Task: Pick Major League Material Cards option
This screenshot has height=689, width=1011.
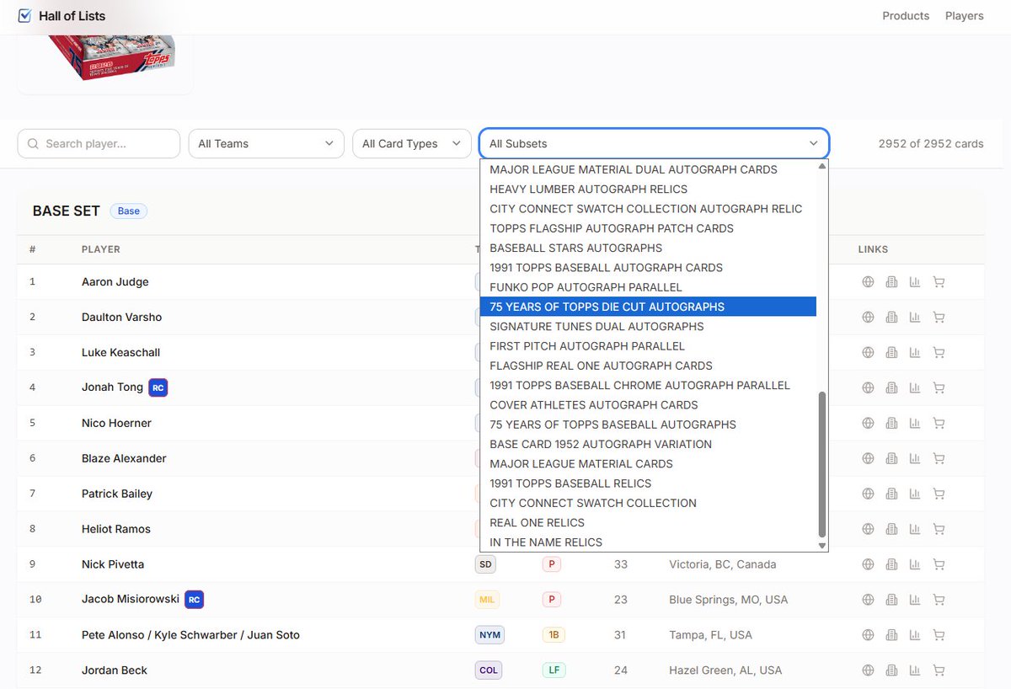Action: [x=648, y=464]
